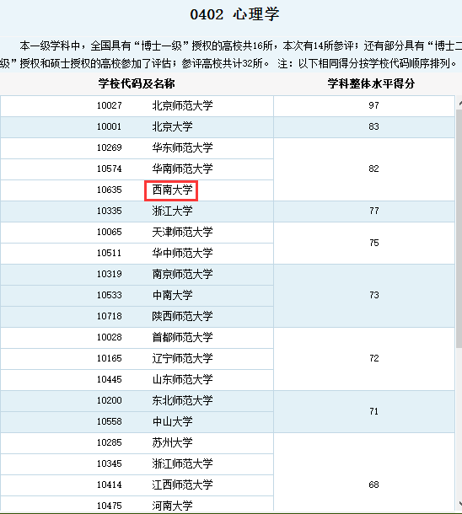Click the score 73 cell

coord(364,296)
